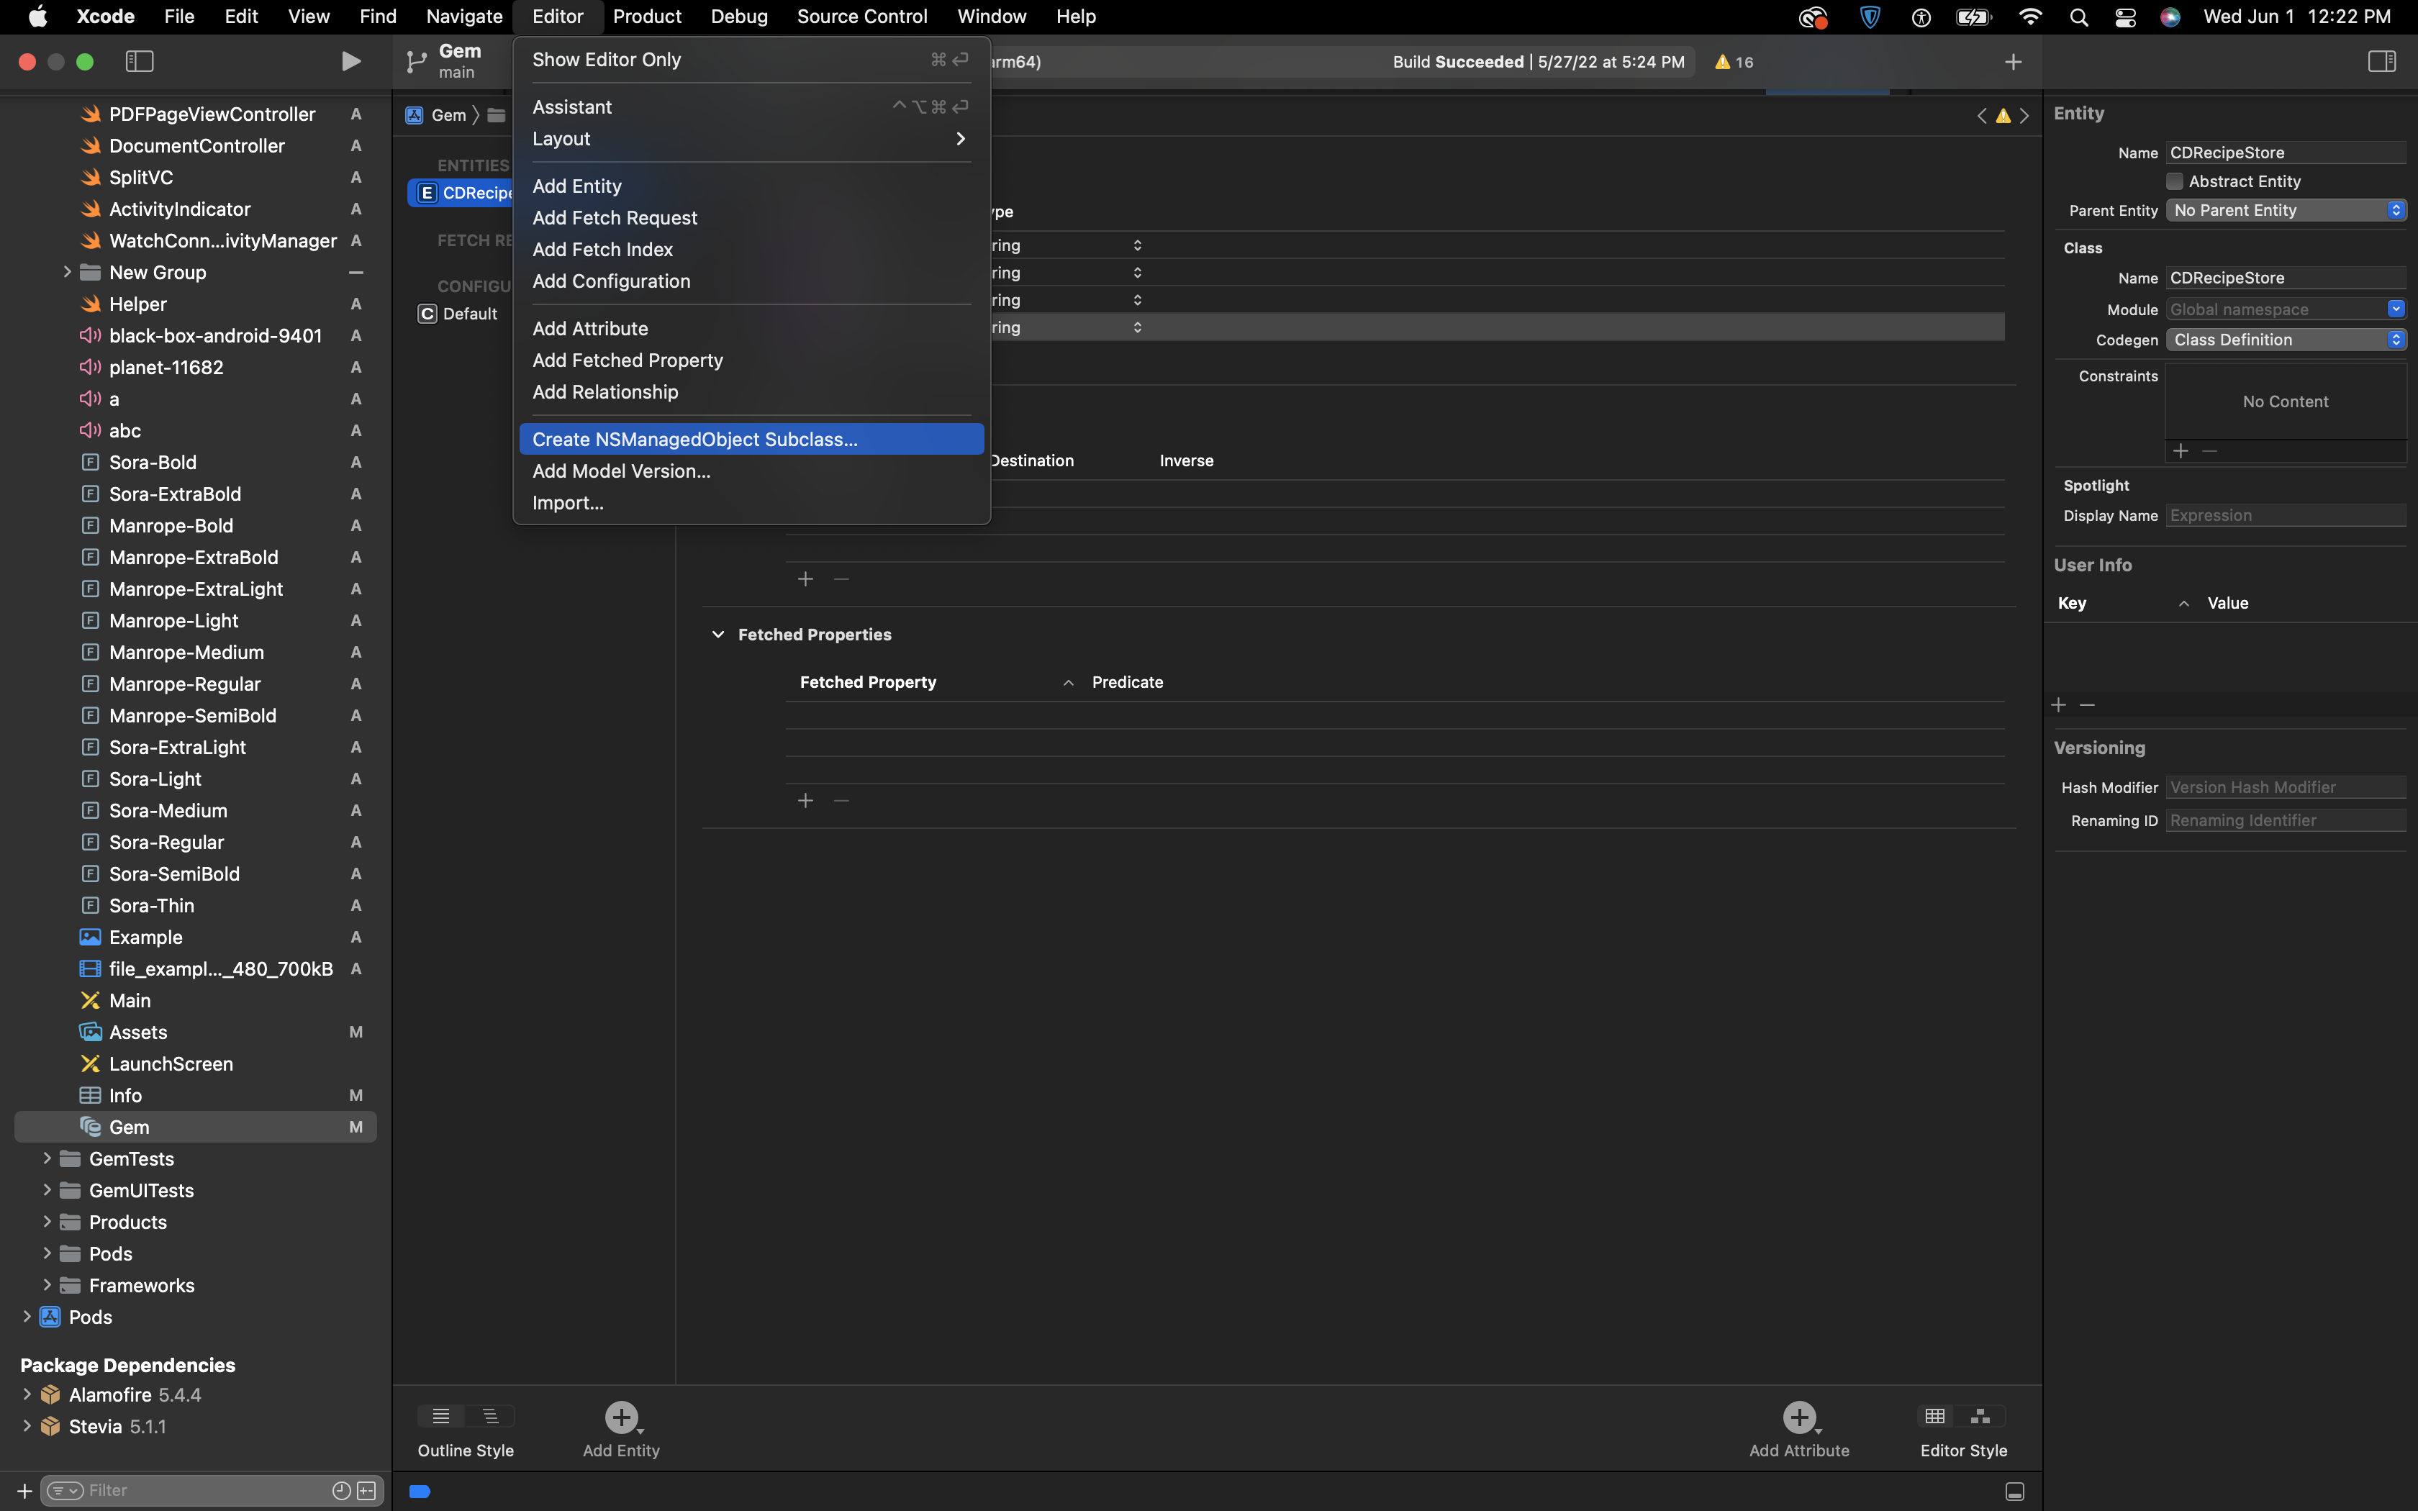Image resolution: width=2418 pixels, height=1511 pixels.
Task: Add a fetched property with plus button
Action: coord(805,800)
